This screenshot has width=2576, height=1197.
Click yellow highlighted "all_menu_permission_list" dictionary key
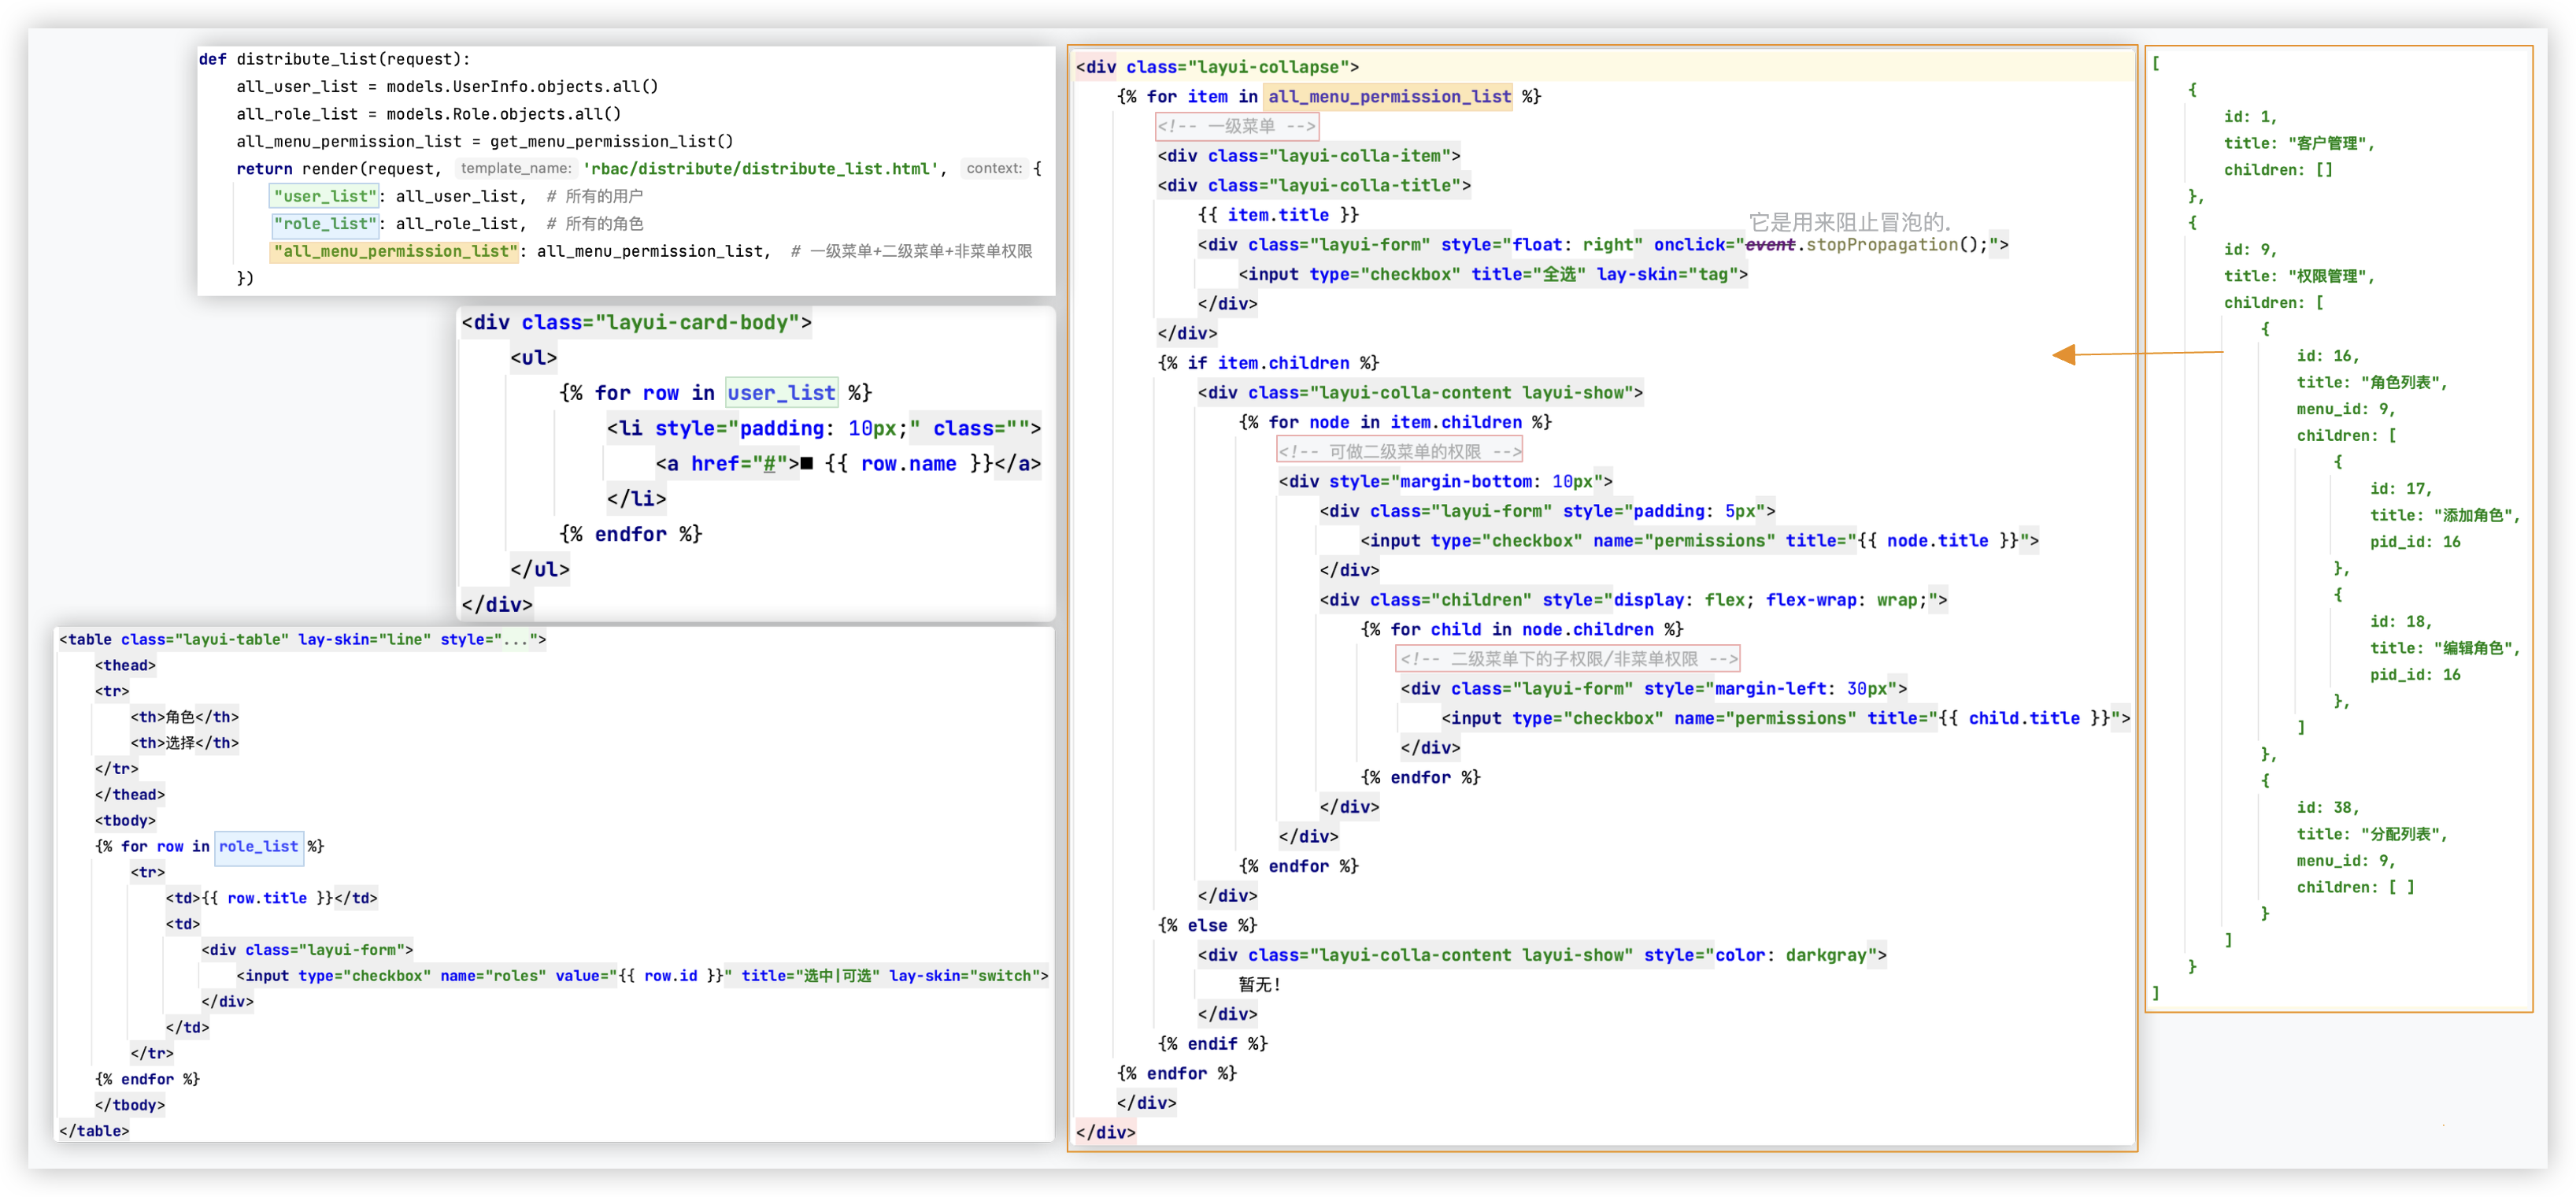(x=395, y=251)
